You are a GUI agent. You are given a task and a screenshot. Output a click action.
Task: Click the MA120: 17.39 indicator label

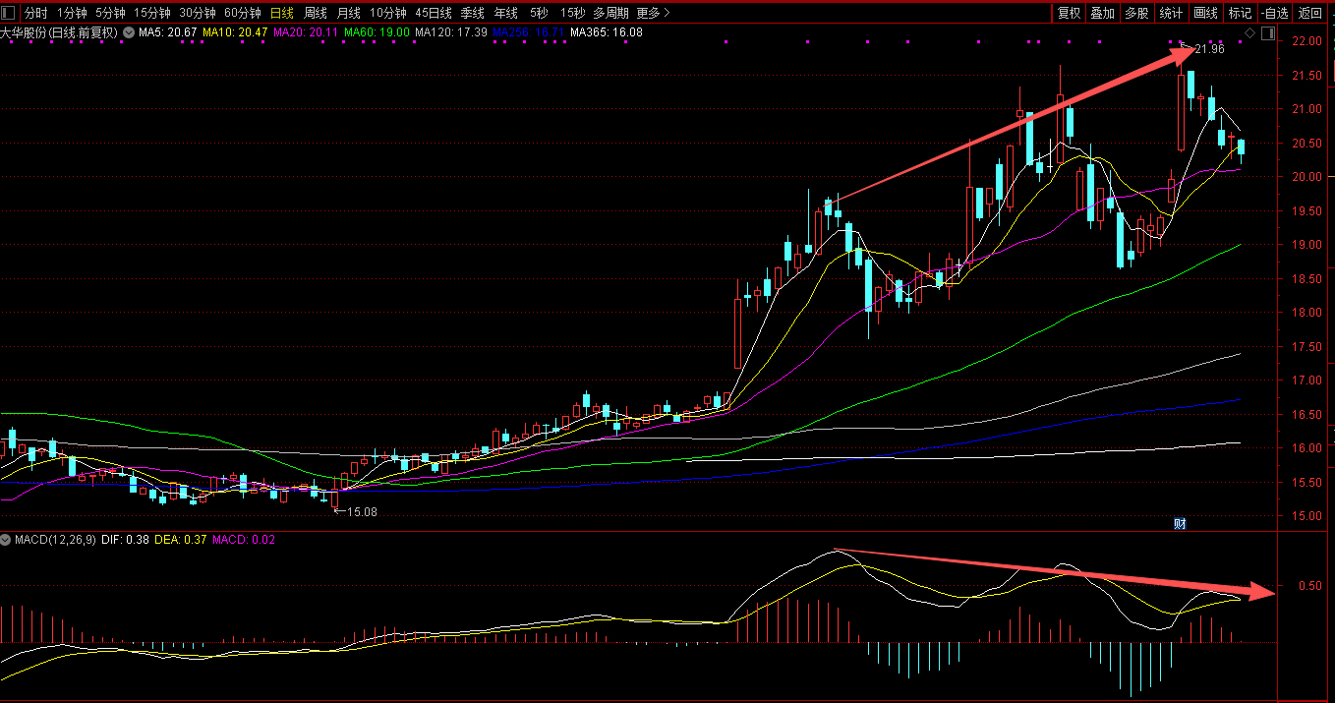[x=451, y=32]
